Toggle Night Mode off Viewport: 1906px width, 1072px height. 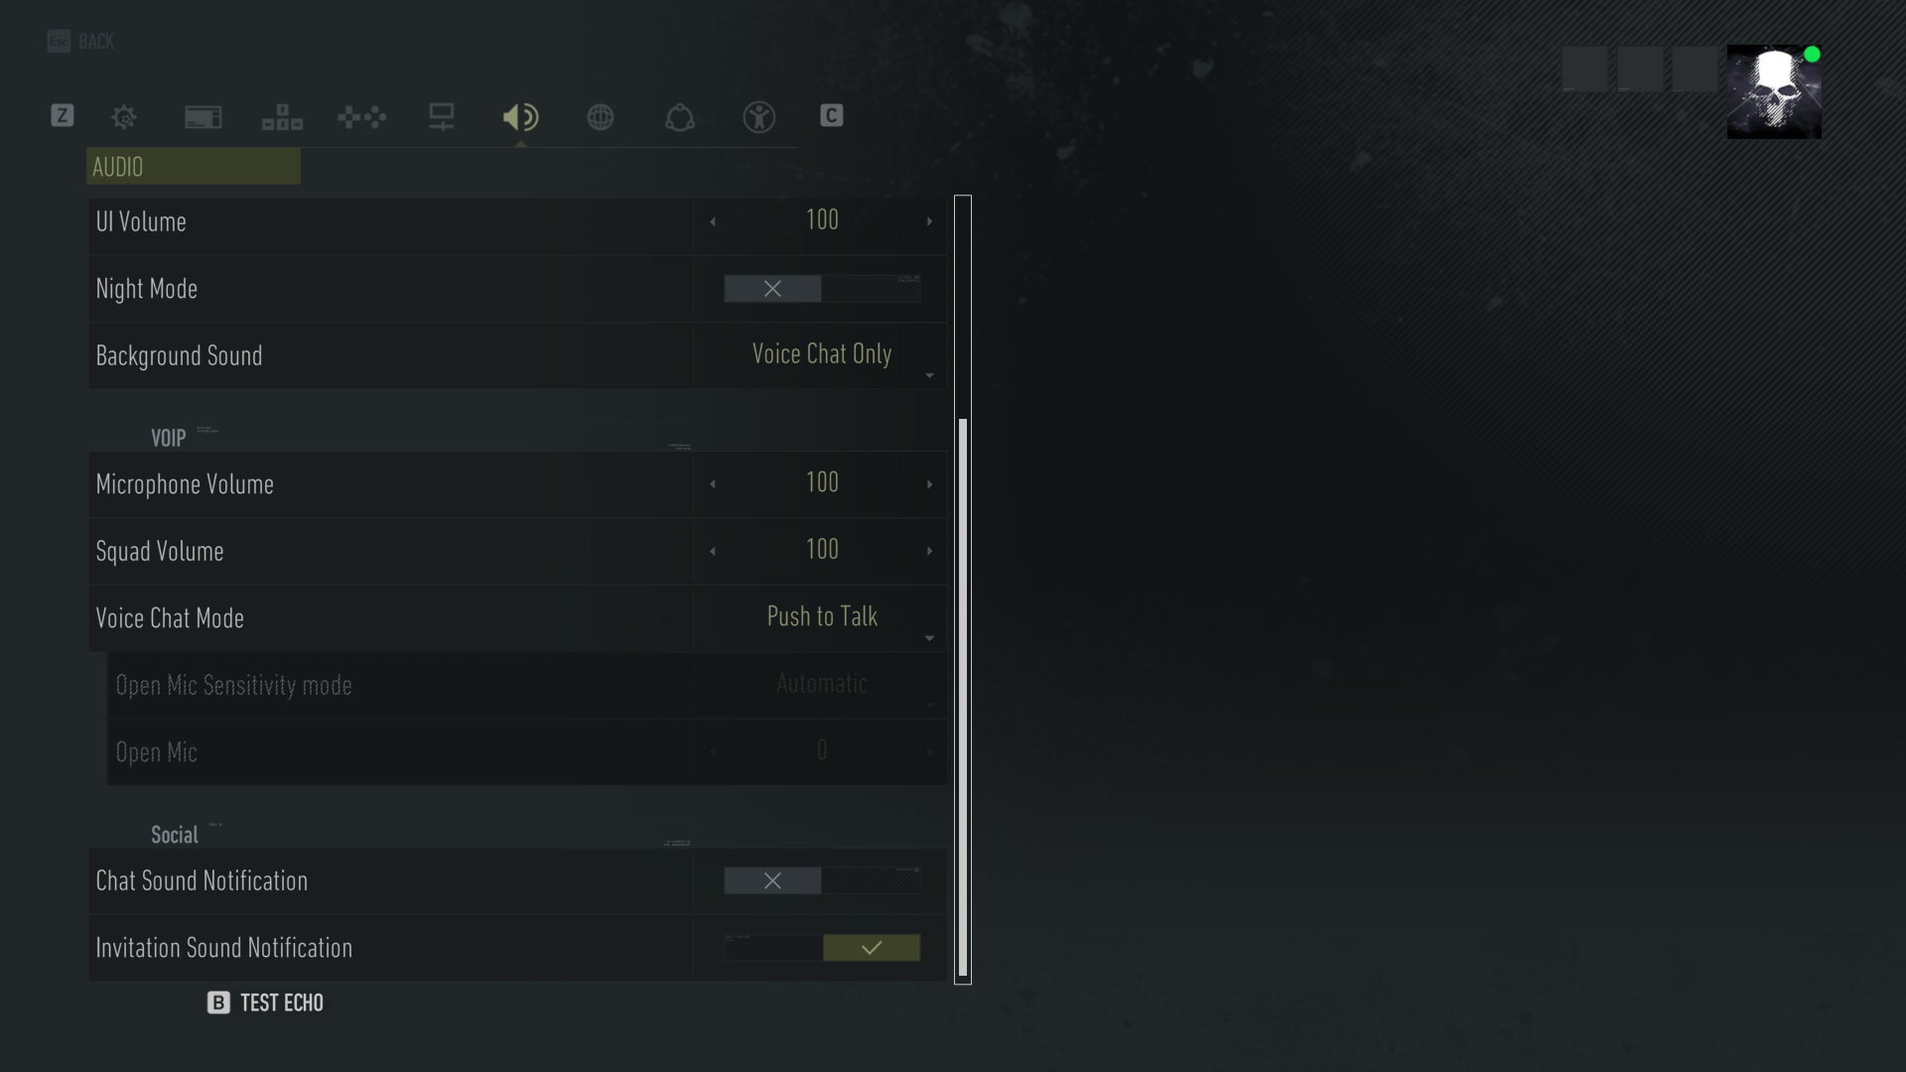(x=772, y=288)
